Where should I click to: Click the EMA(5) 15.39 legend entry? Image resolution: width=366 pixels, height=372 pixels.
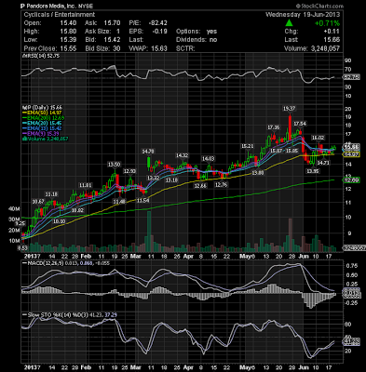[41, 134]
